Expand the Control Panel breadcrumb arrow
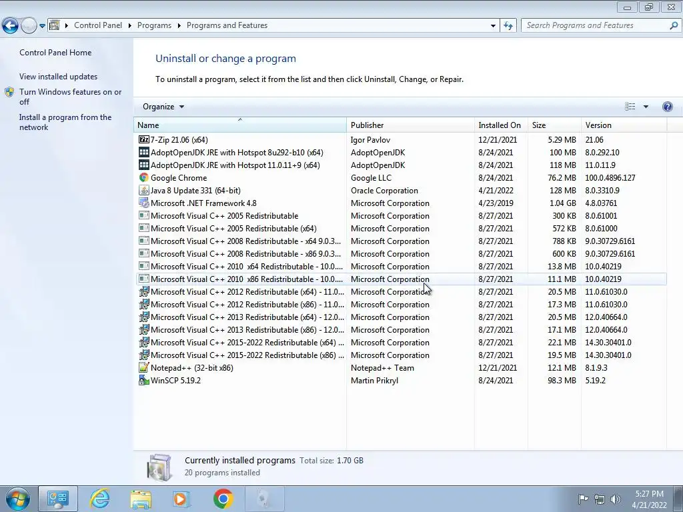This screenshot has width=683, height=512. tap(130, 26)
